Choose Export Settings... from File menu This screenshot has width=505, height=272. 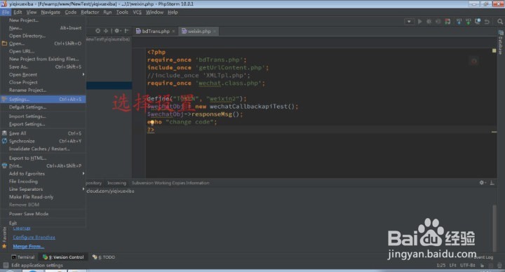point(43,124)
